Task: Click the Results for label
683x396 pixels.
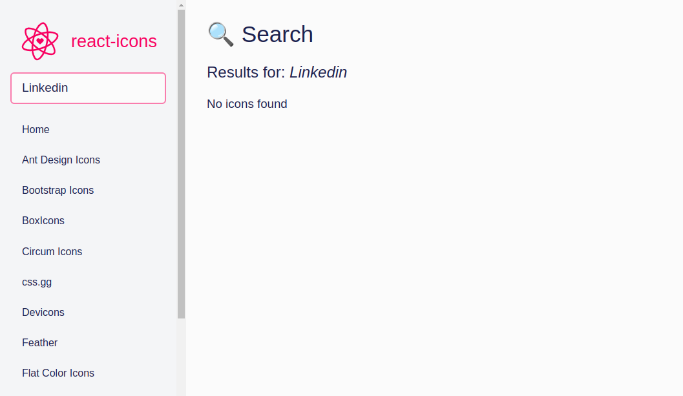Action: click(x=248, y=72)
